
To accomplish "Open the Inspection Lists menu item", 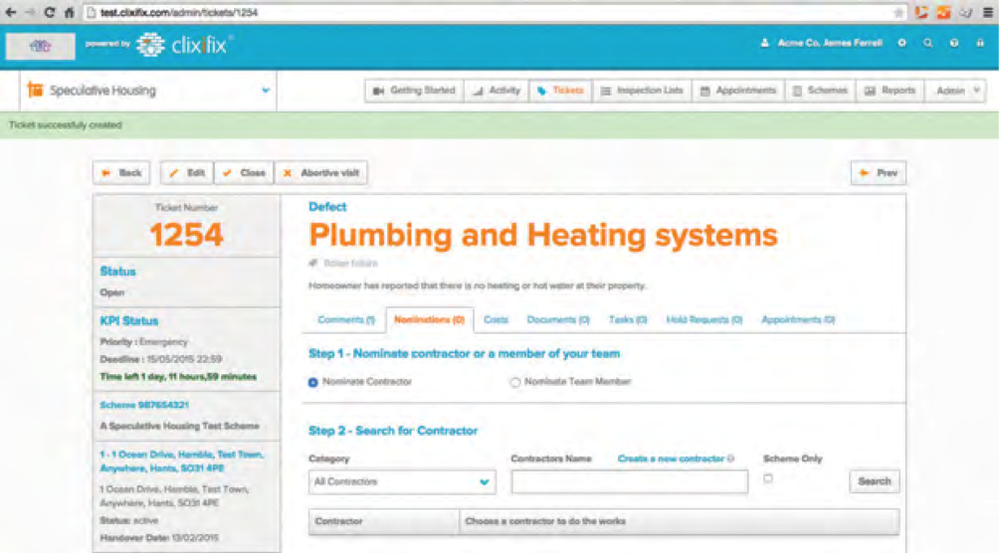I will (x=642, y=91).
